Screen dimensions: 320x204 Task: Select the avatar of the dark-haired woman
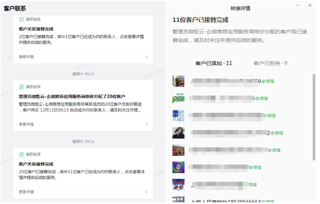178,133
